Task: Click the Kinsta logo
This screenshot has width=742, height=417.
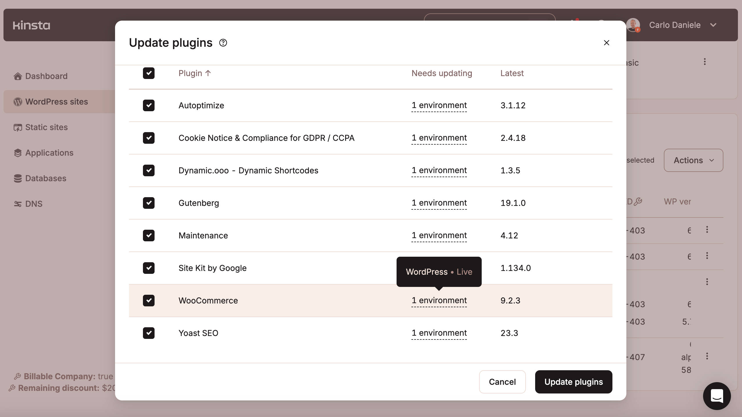Action: click(31, 25)
